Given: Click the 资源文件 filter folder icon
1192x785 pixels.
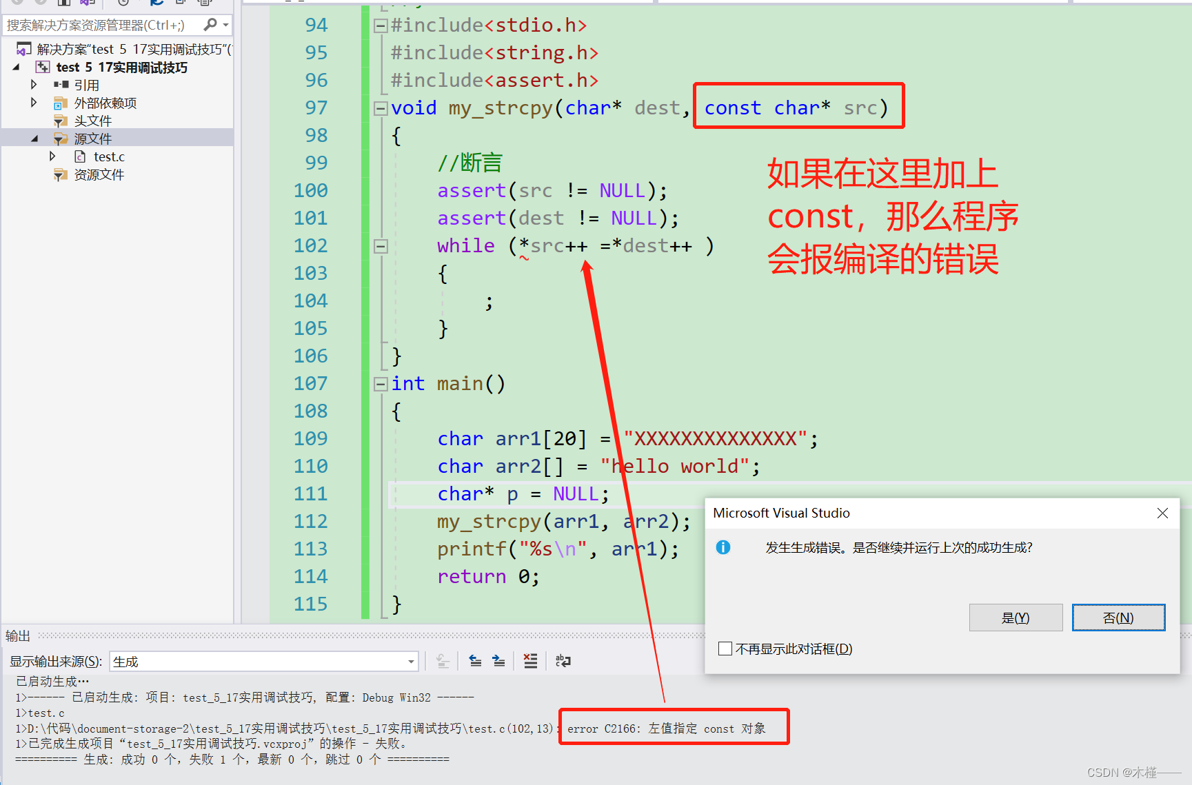Looking at the screenshot, I should coord(61,174).
